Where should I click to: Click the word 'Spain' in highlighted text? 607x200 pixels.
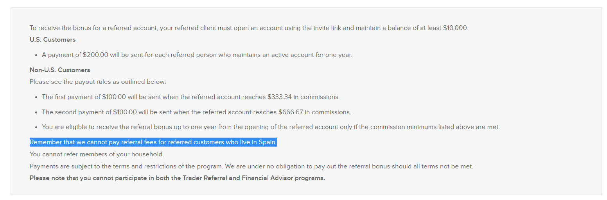pos(267,142)
